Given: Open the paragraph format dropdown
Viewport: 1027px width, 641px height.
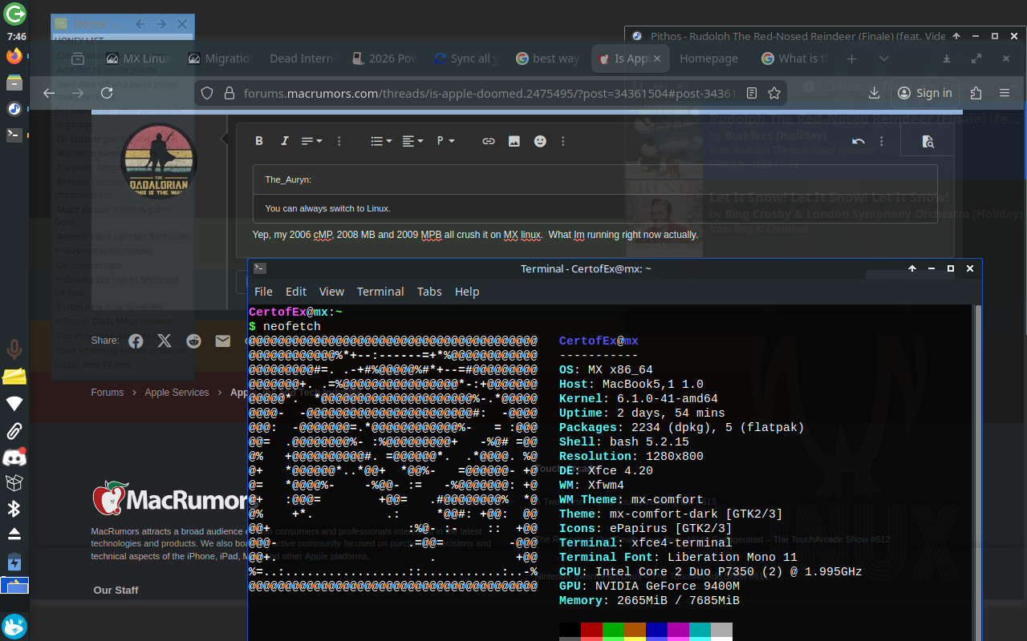Looking at the screenshot, I should [444, 140].
